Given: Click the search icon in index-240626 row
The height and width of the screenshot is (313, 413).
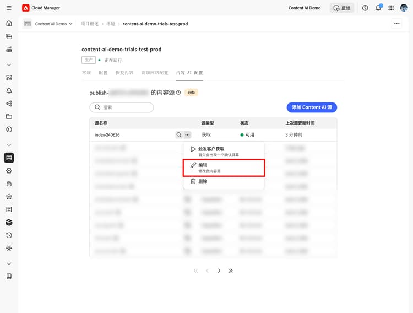Looking at the screenshot, I should (179, 135).
